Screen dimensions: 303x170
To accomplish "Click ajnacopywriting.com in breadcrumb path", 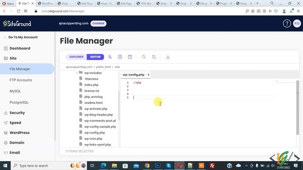I will point(79,67).
